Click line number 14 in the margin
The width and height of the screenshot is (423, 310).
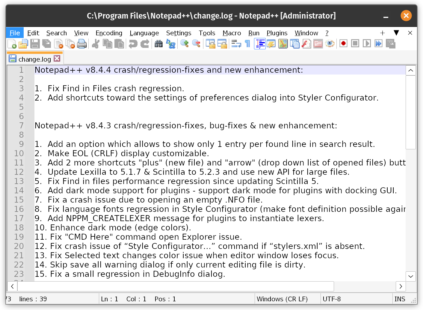point(19,190)
